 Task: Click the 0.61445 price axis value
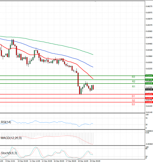149,106
